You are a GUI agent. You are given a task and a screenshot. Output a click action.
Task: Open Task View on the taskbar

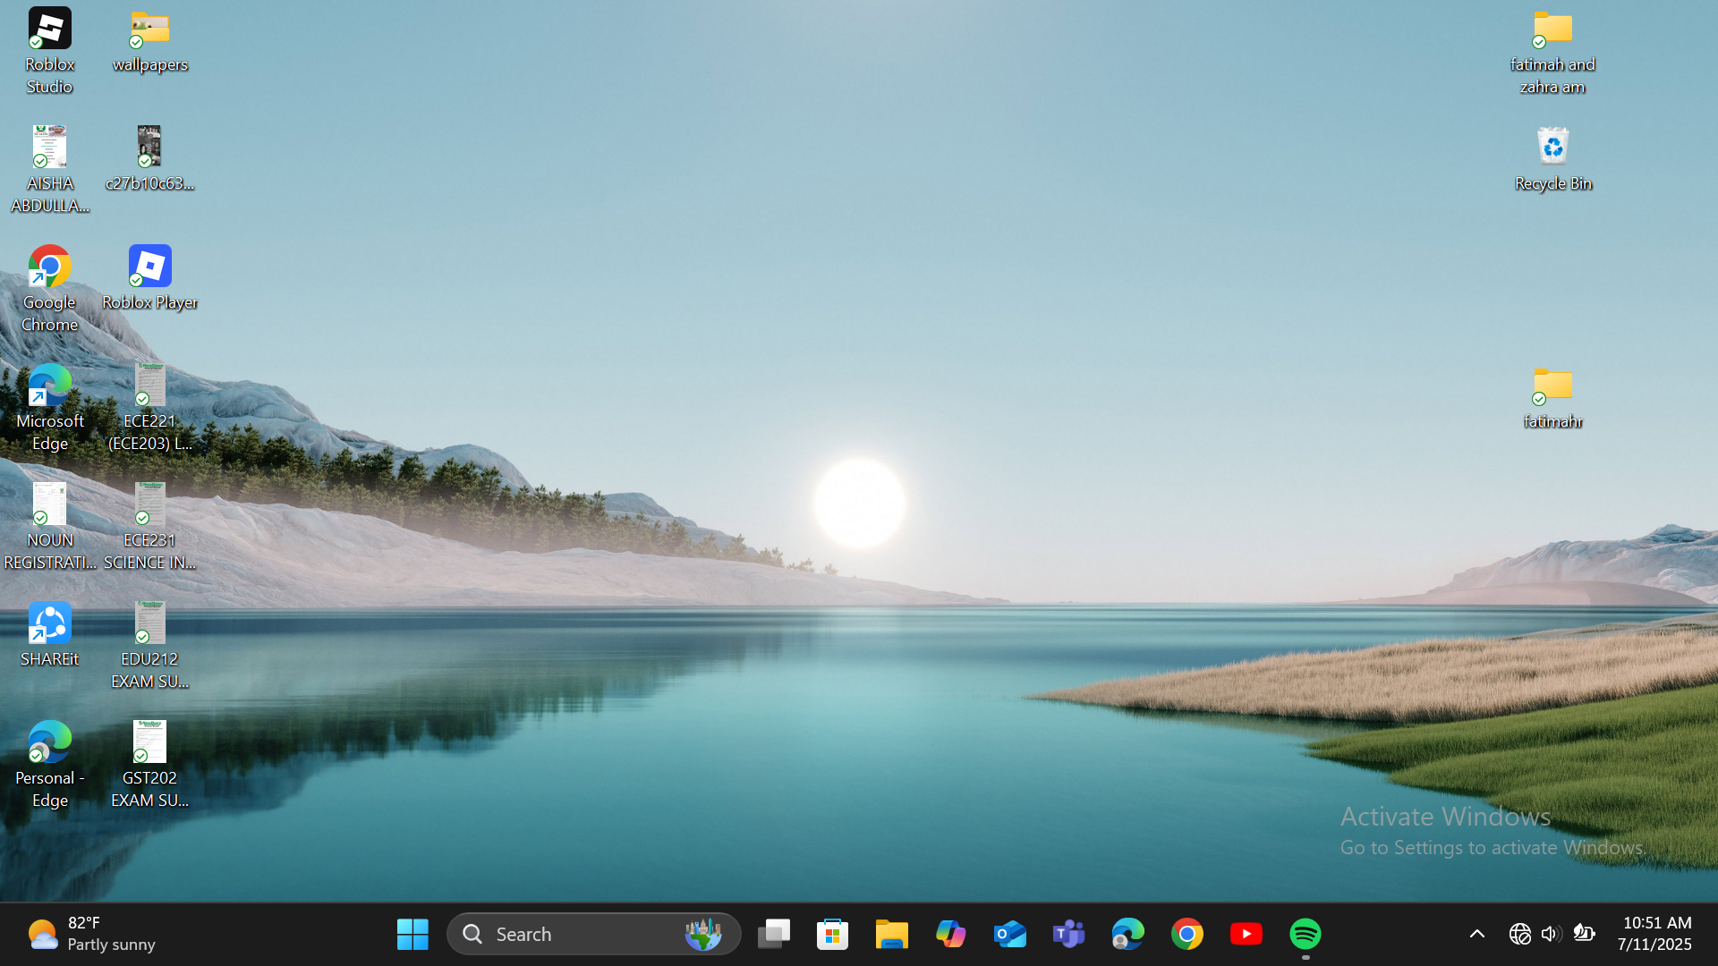click(x=774, y=934)
